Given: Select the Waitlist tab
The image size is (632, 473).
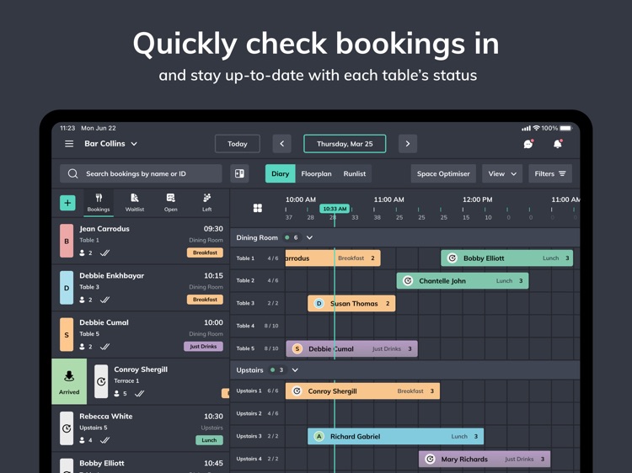Looking at the screenshot, I should click(x=135, y=204).
